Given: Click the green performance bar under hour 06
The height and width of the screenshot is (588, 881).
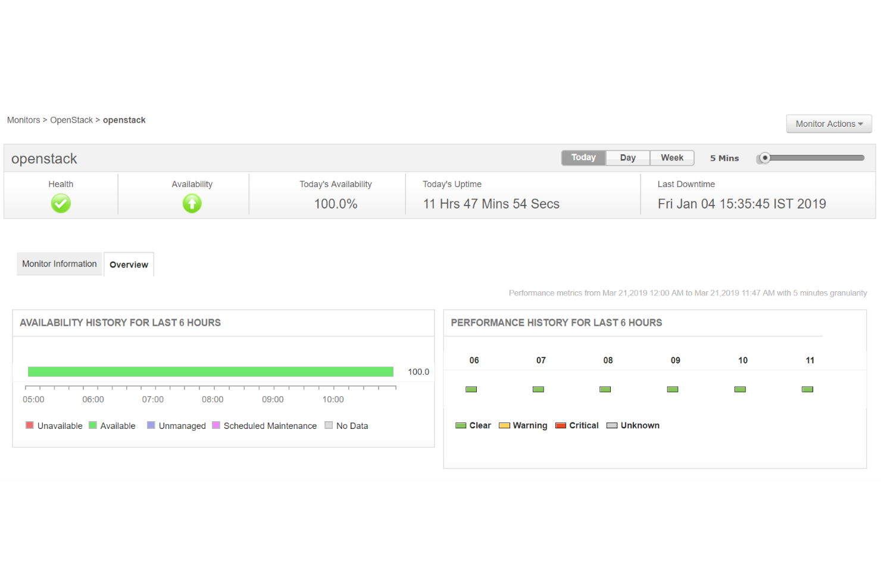Looking at the screenshot, I should pyautogui.click(x=471, y=388).
